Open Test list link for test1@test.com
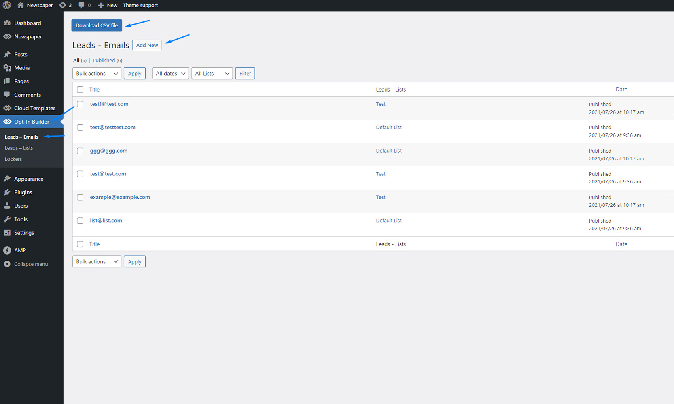The height and width of the screenshot is (404, 674). (381, 104)
